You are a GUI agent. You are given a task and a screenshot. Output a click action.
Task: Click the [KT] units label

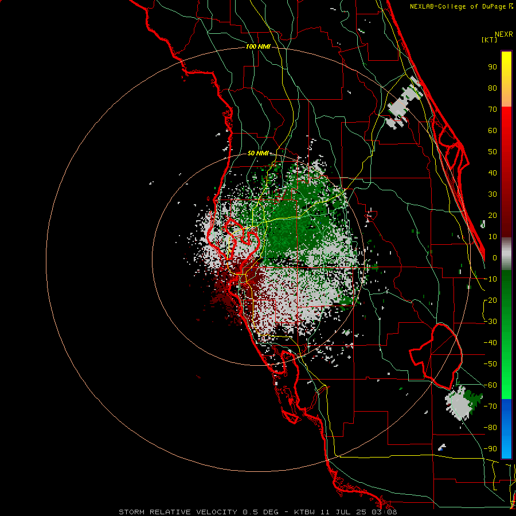490,40
